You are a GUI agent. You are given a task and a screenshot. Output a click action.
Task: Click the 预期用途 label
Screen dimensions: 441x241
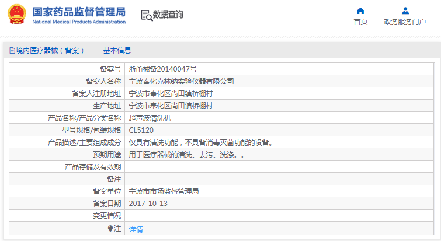coord(107,155)
